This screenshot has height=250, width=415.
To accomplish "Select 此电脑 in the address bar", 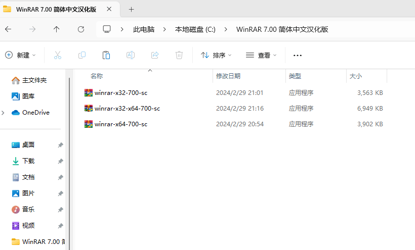I will (144, 29).
